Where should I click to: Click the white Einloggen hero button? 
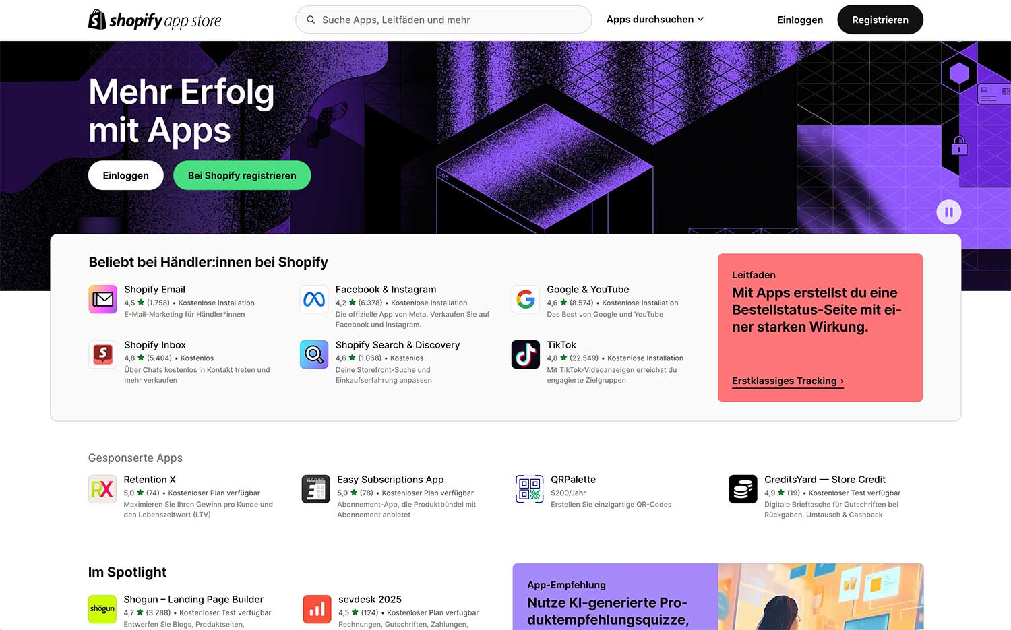(x=126, y=175)
